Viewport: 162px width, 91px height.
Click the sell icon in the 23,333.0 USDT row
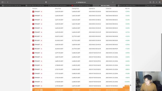click(x=33, y=49)
